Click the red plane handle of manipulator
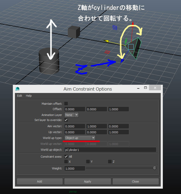The width and height of the screenshot is (181, 194). pos(107,52)
